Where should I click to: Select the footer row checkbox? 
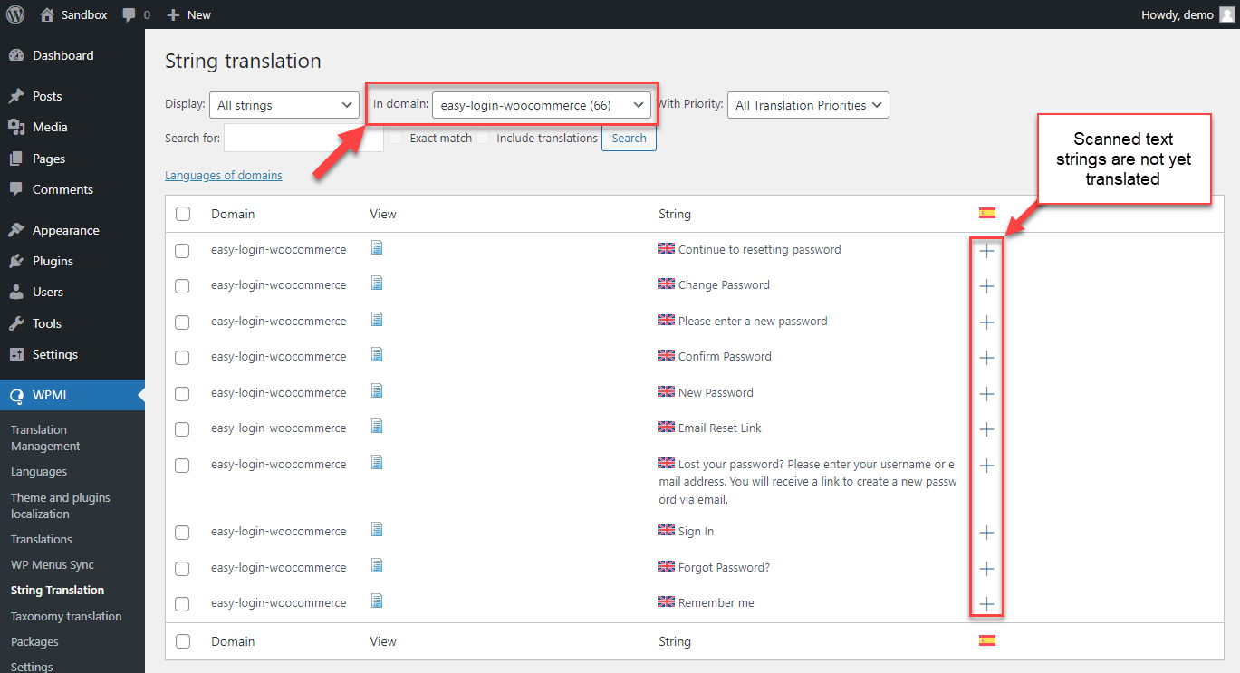click(x=183, y=641)
